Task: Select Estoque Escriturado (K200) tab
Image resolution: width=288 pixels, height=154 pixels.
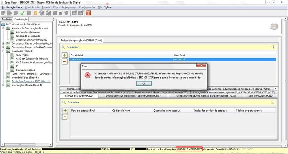Action: pos(79,96)
